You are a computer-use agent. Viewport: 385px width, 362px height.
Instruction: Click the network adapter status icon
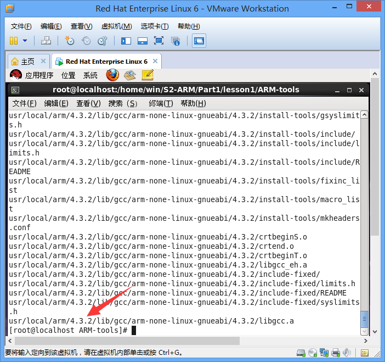coord(324,353)
